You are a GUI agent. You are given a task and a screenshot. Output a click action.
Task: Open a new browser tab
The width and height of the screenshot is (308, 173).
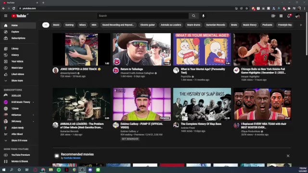click(x=43, y=3)
